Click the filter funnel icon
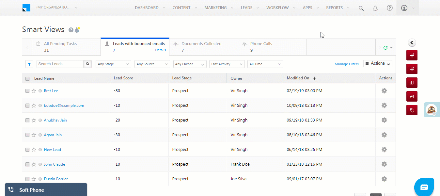Screen dimensions: 440x196 tap(29, 64)
